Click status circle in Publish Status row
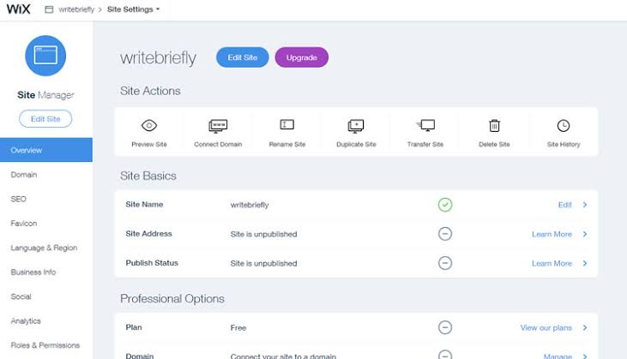This screenshot has width=627, height=359. tap(445, 263)
